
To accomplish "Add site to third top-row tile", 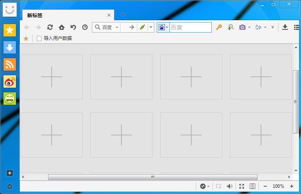I will pyautogui.click(x=191, y=77).
